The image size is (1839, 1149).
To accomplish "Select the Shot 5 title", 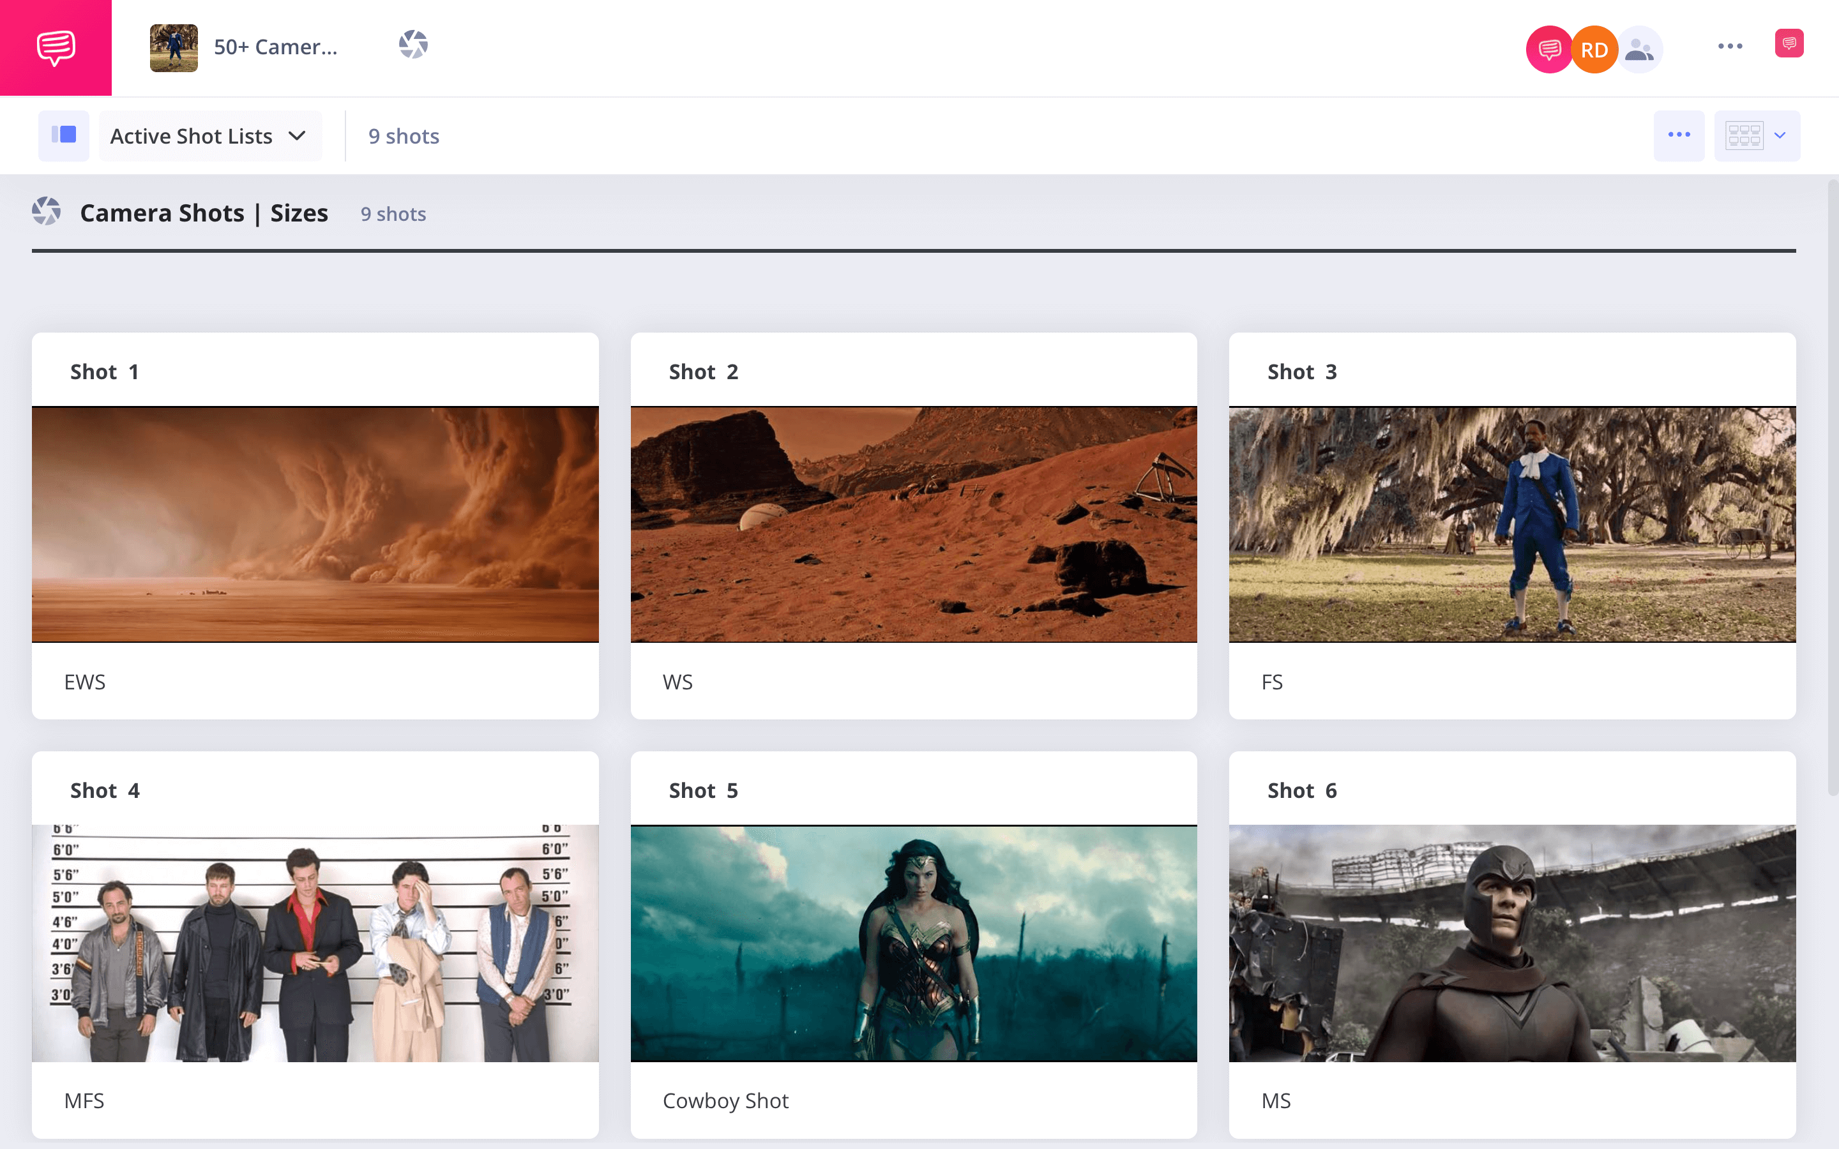I will click(703, 790).
